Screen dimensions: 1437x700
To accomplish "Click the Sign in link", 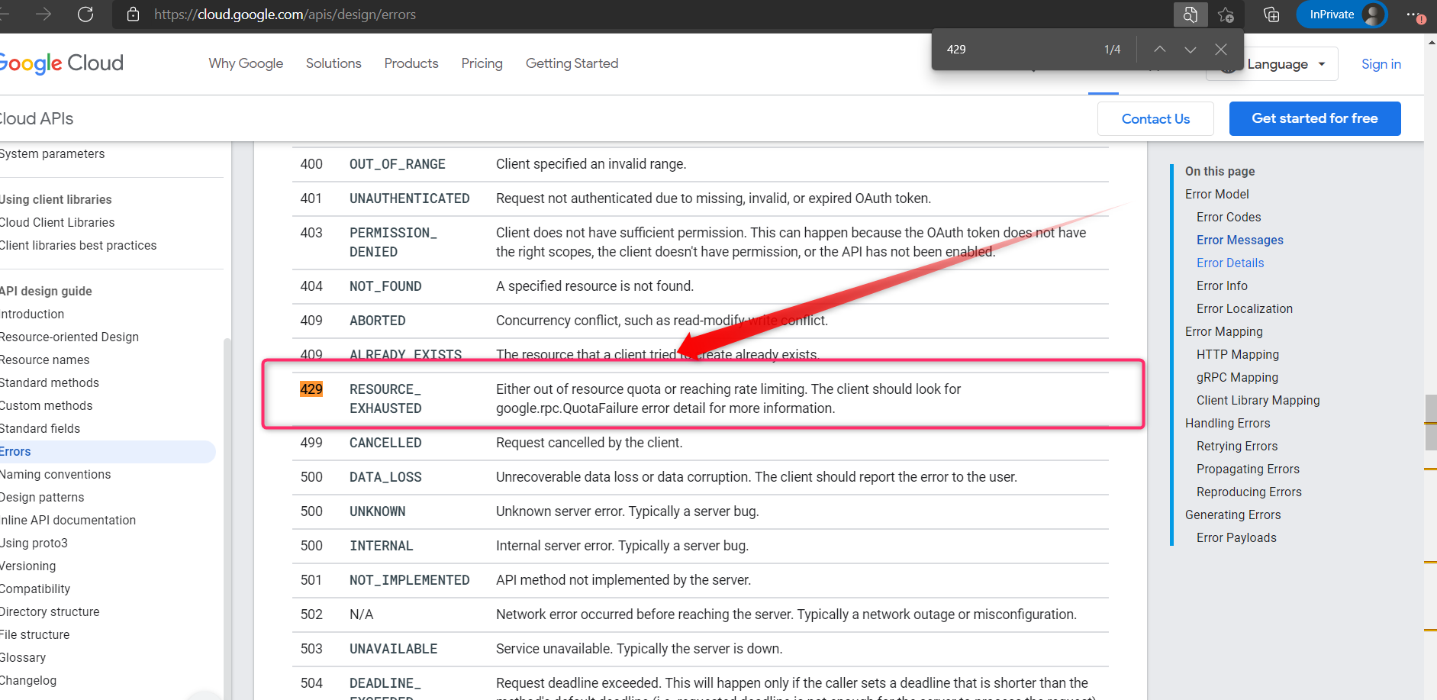I will [1381, 64].
